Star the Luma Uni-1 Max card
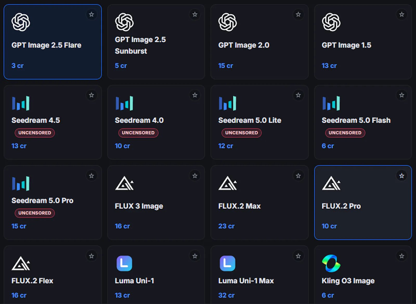Image resolution: width=416 pixels, height=304 pixels. (x=298, y=256)
